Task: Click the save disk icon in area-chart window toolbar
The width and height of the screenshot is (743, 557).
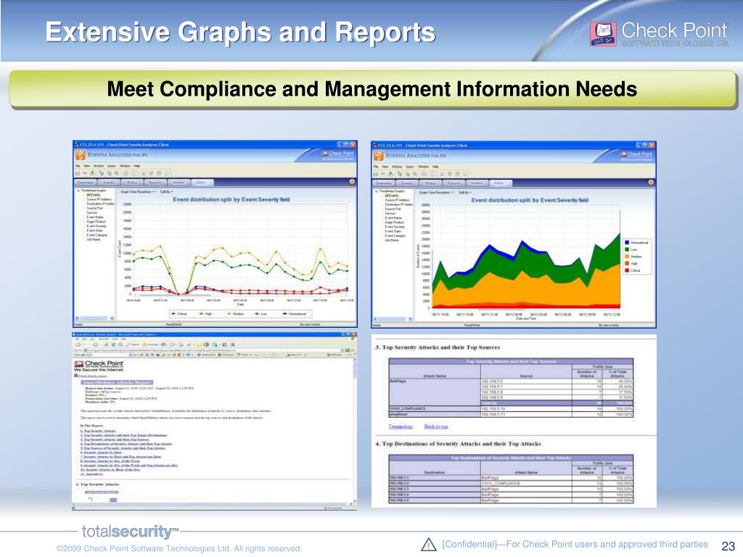Action: point(376,174)
